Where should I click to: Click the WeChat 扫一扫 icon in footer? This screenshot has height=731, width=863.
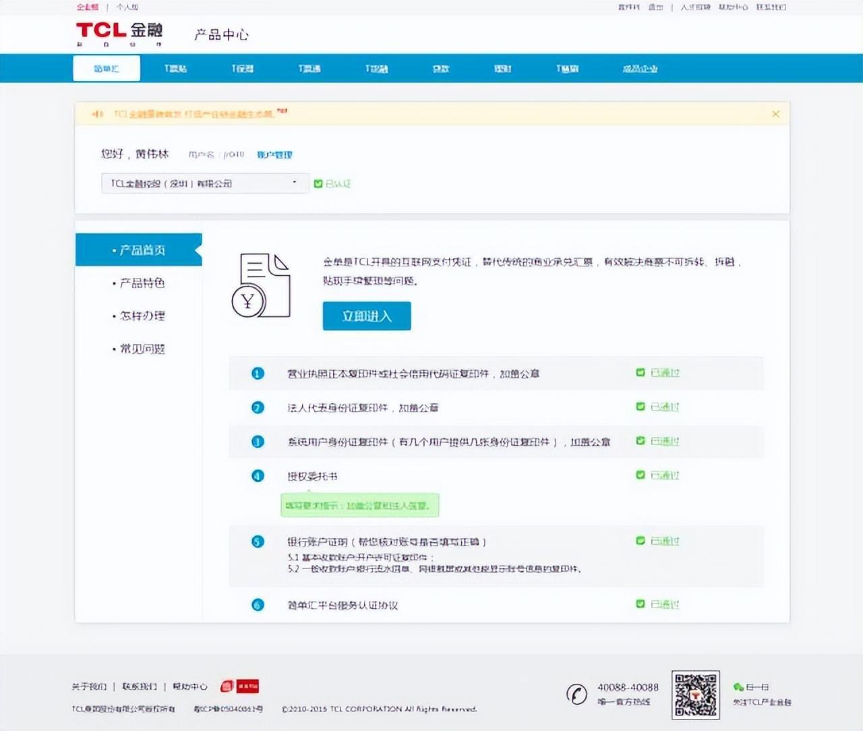click(x=738, y=686)
